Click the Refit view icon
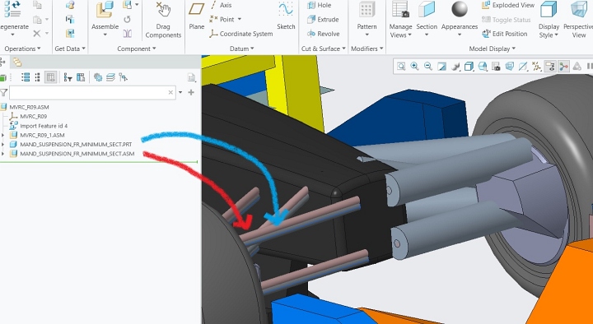This screenshot has height=324, width=593. click(x=401, y=67)
